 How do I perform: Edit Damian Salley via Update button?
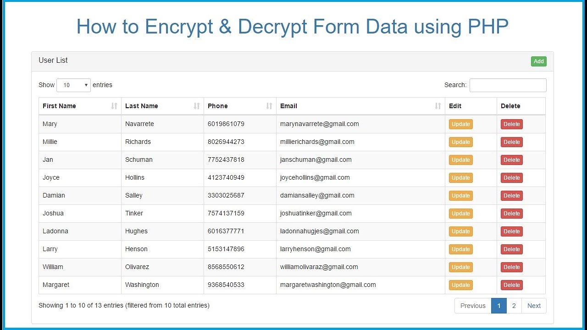pos(460,196)
